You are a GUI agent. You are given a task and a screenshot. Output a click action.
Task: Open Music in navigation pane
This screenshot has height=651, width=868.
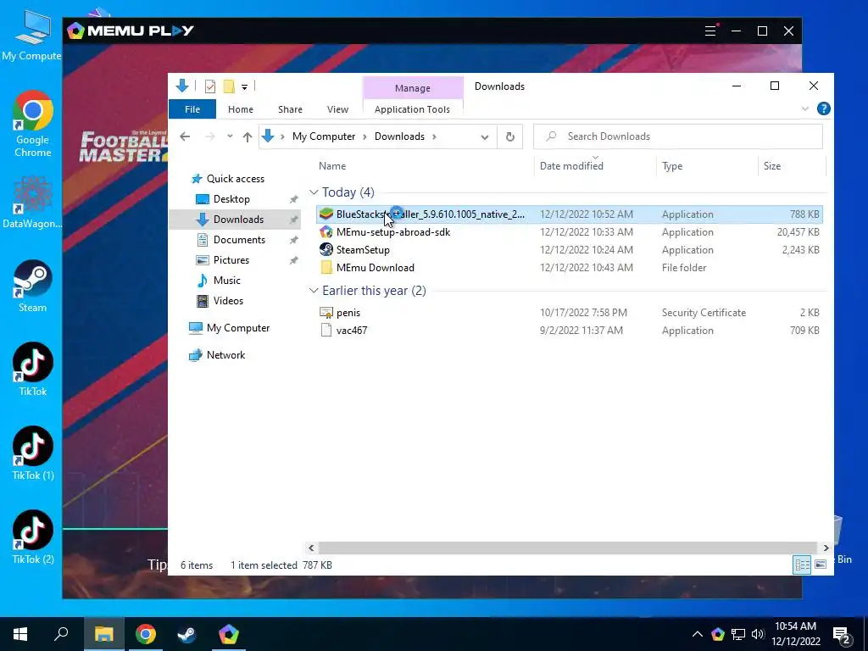(x=227, y=281)
